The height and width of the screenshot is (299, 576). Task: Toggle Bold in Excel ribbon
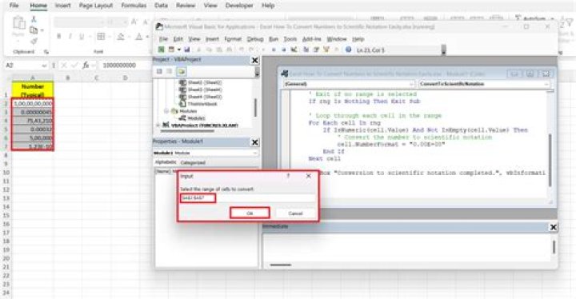[x=58, y=36]
